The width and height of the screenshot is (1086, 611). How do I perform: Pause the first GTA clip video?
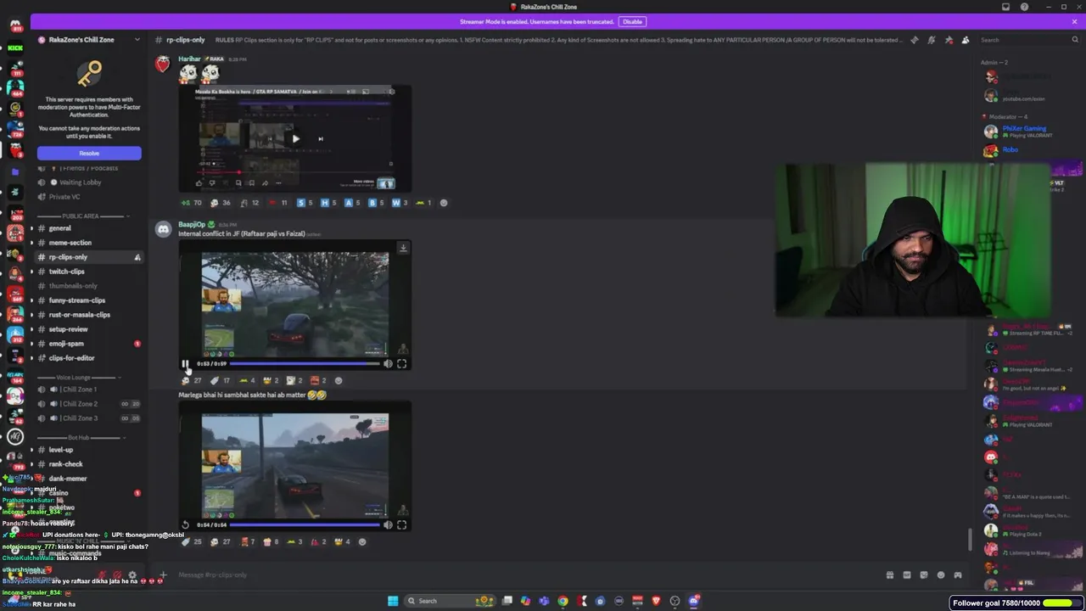point(185,363)
